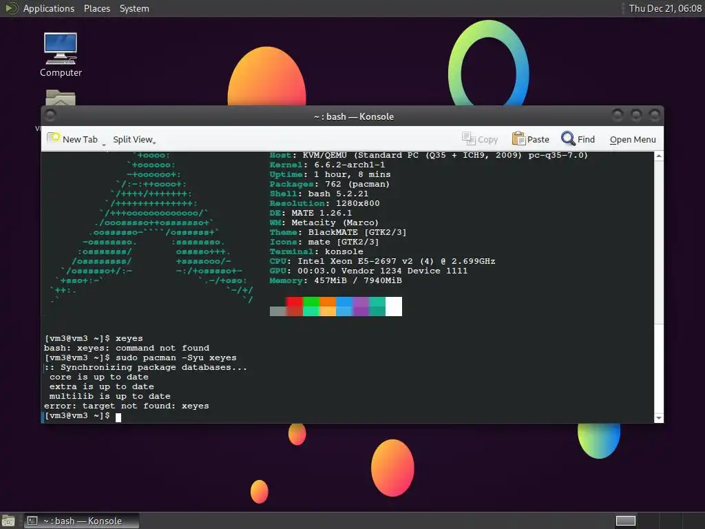Click the Copy toolbar icon

click(x=468, y=138)
